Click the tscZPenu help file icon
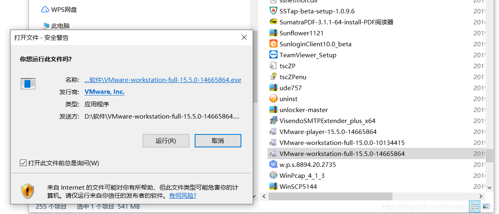This screenshot has height=214, width=499. pyautogui.click(x=273, y=77)
